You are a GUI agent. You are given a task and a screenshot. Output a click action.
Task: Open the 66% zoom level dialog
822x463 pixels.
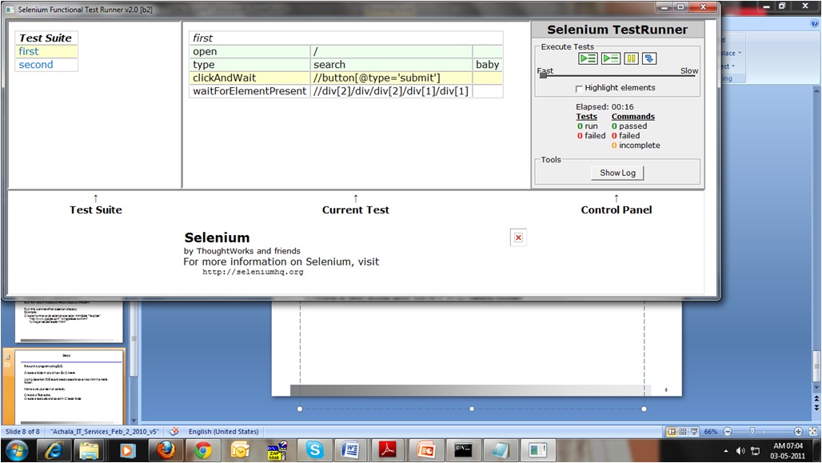click(x=711, y=432)
